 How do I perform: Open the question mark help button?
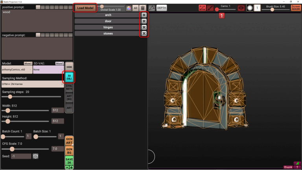(297, 167)
